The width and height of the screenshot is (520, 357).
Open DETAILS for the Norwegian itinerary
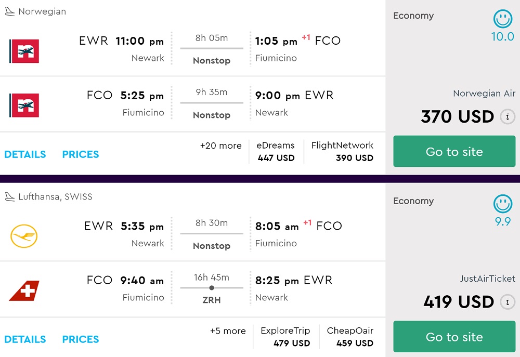tap(25, 154)
